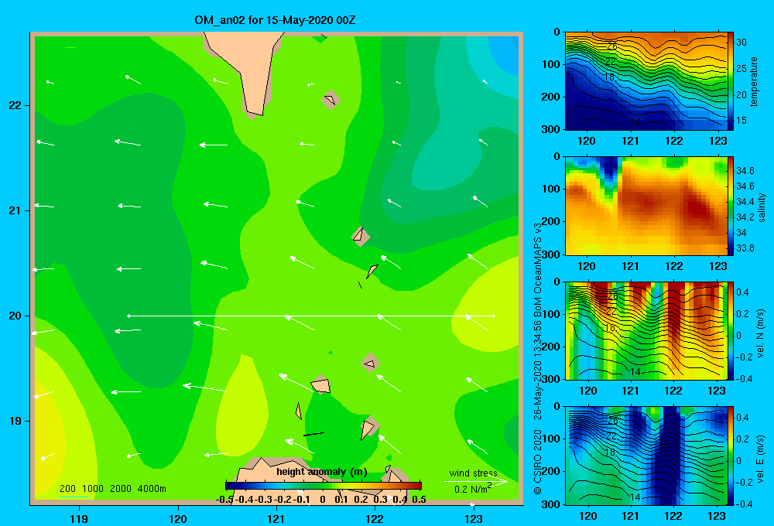Click the 14 contour label in temperature panel

tap(635, 122)
